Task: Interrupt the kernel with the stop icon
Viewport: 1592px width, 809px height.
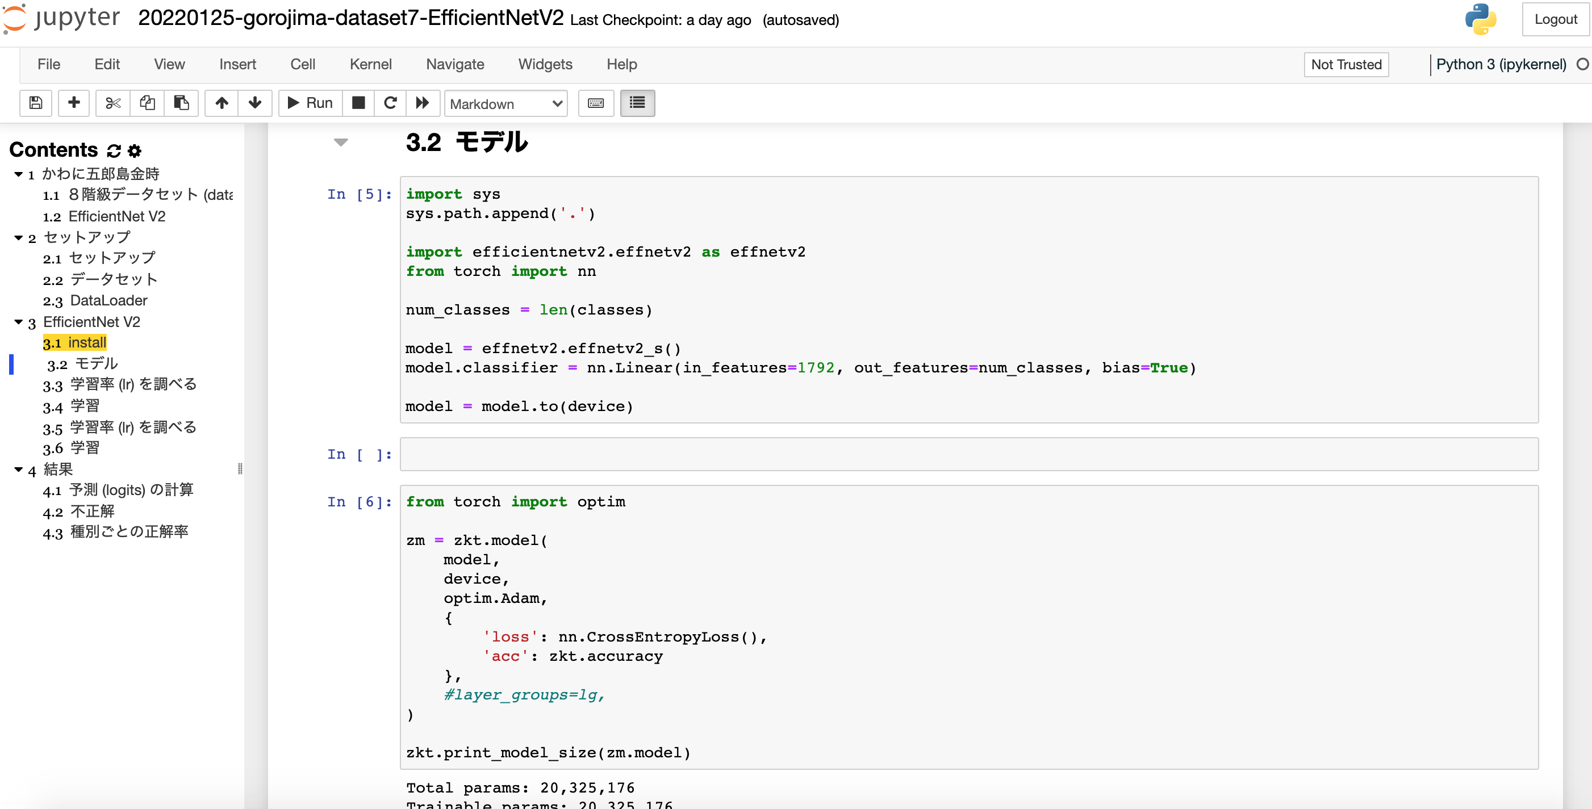Action: coord(358,103)
